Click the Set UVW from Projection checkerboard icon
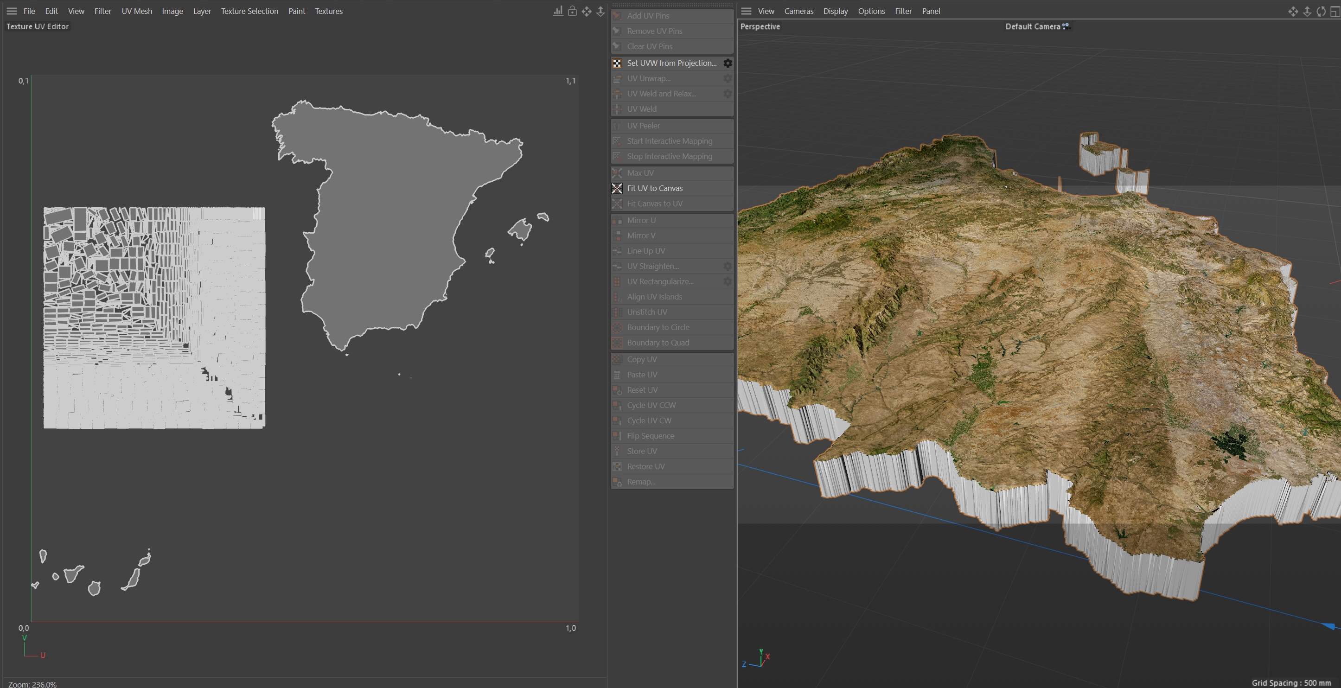This screenshot has height=688, width=1341. coord(617,63)
